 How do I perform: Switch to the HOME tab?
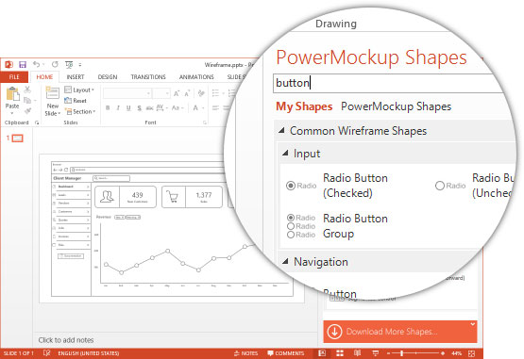click(x=44, y=77)
